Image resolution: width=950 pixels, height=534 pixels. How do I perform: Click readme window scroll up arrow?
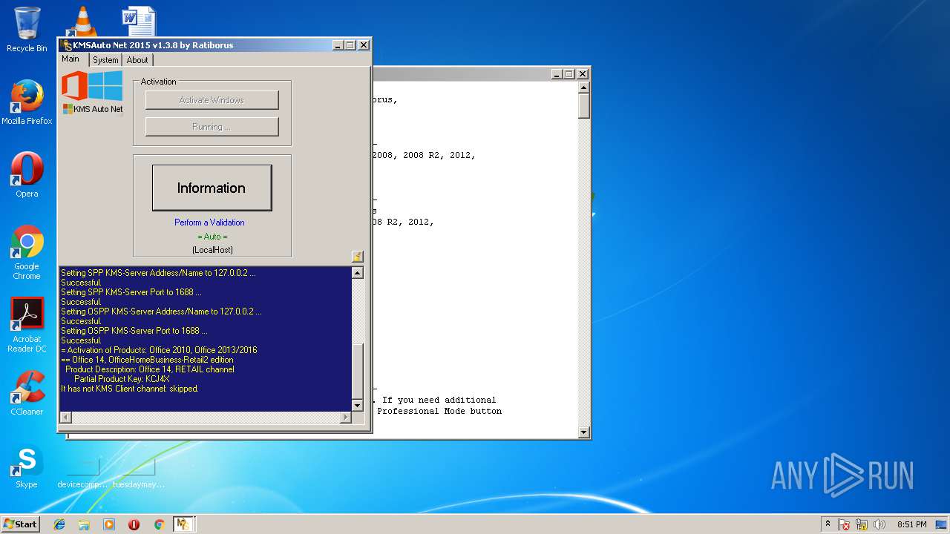point(583,87)
